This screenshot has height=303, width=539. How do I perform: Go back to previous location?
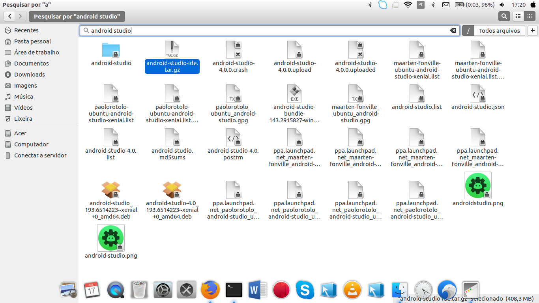point(10,16)
